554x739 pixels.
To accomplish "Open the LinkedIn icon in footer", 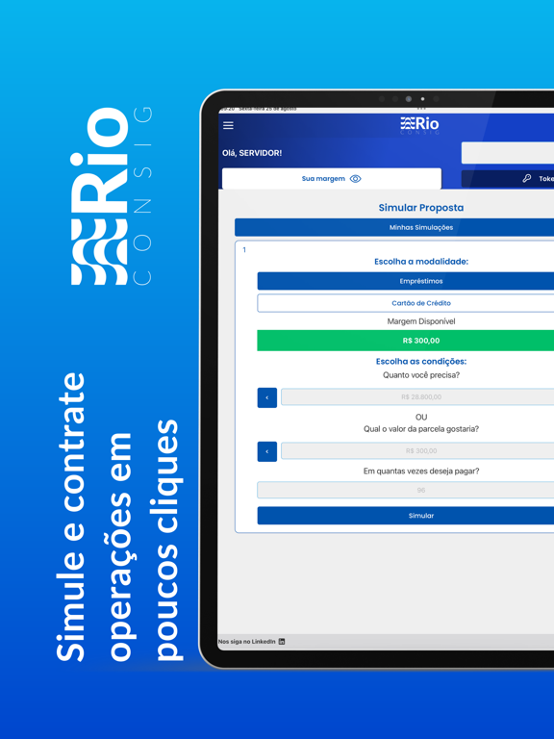I will 282,642.
